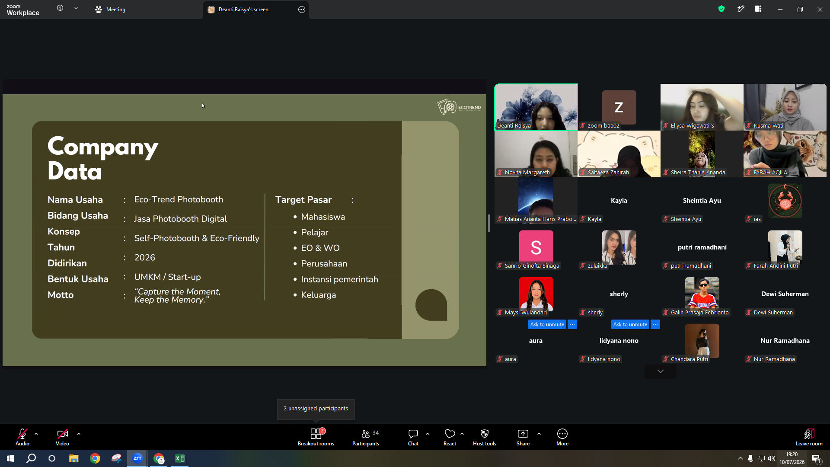
Task: Expand audio settings arrow beside Audio
Action: click(36, 433)
